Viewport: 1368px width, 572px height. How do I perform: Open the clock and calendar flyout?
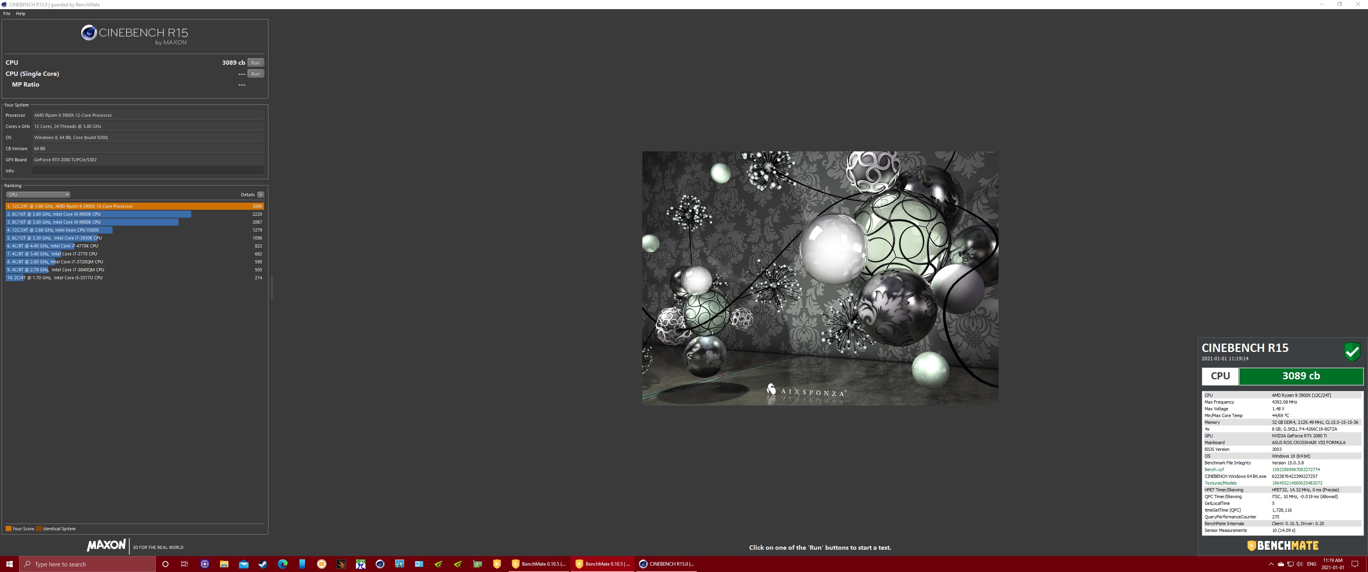[1333, 564]
